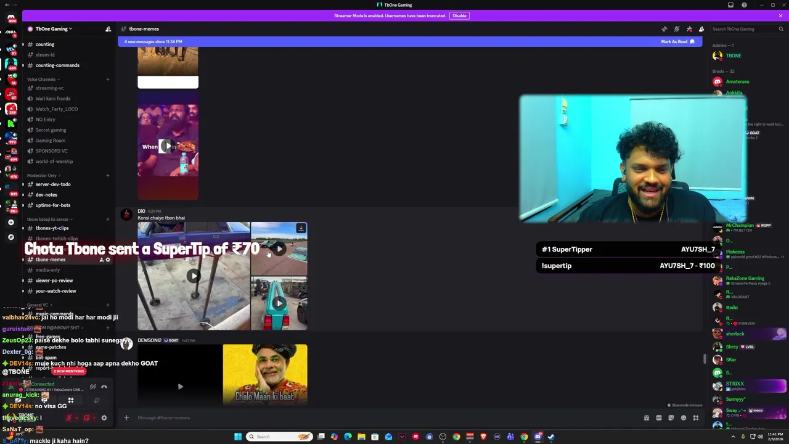
Task: Play DEWSONI2's black video
Action: (180, 387)
